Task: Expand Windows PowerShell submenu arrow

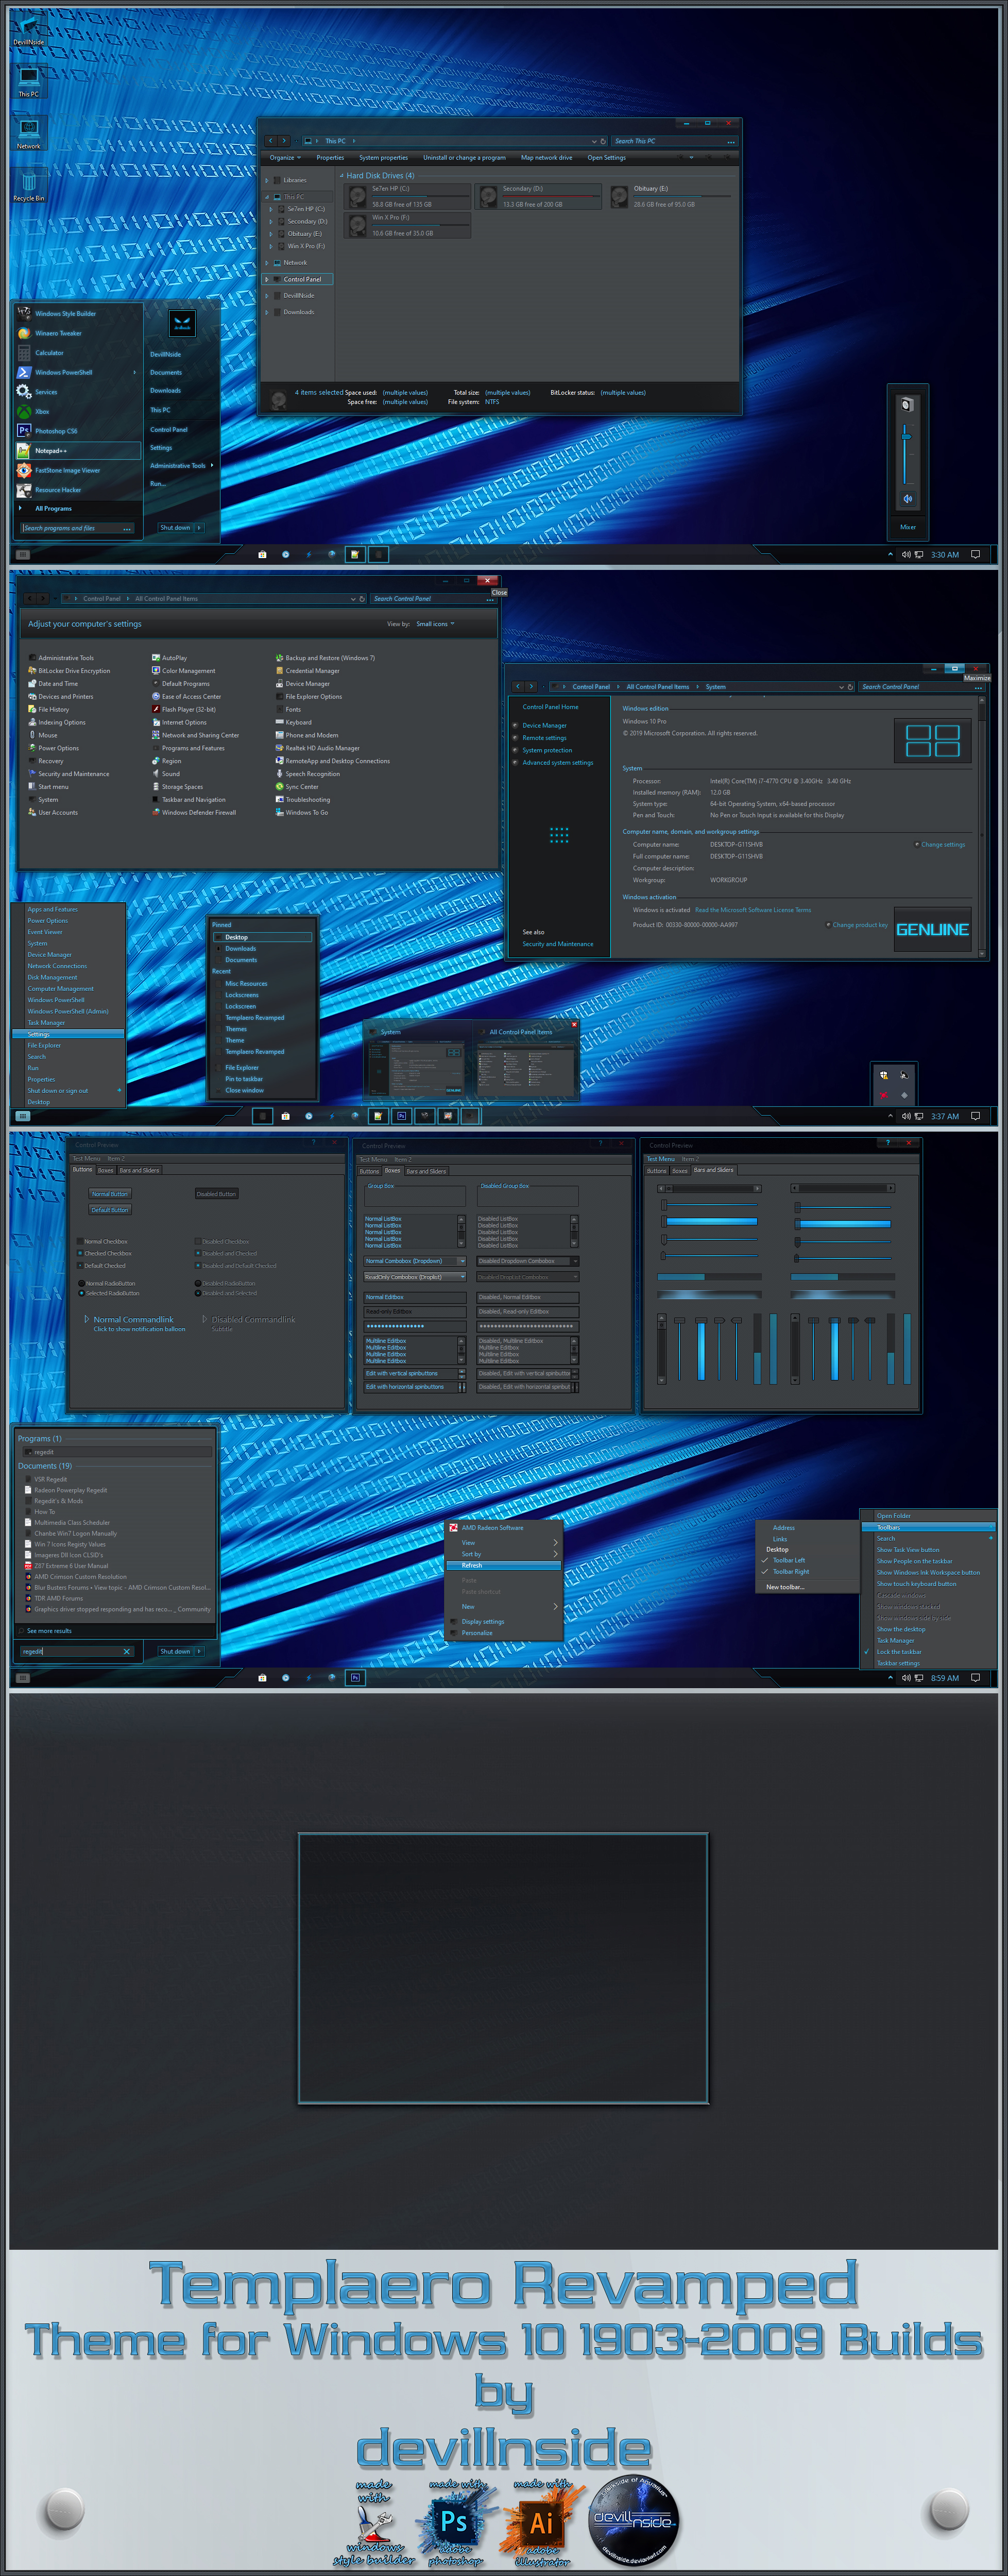Action: click(x=135, y=372)
